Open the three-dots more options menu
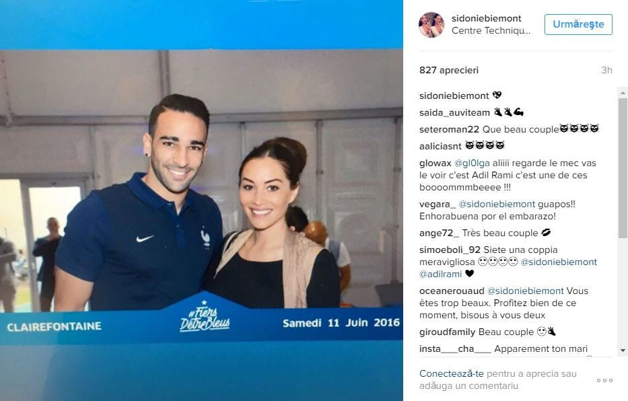The height and width of the screenshot is (401, 628). (x=604, y=380)
